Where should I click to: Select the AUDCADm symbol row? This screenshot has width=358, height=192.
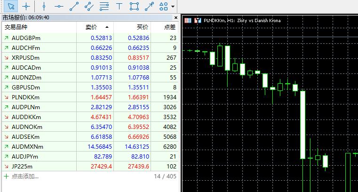(x=90, y=68)
